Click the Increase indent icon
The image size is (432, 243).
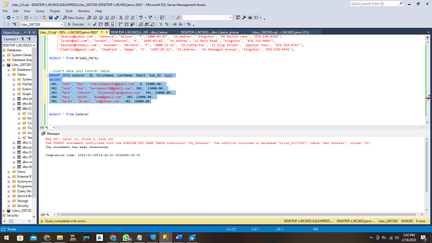181,24
